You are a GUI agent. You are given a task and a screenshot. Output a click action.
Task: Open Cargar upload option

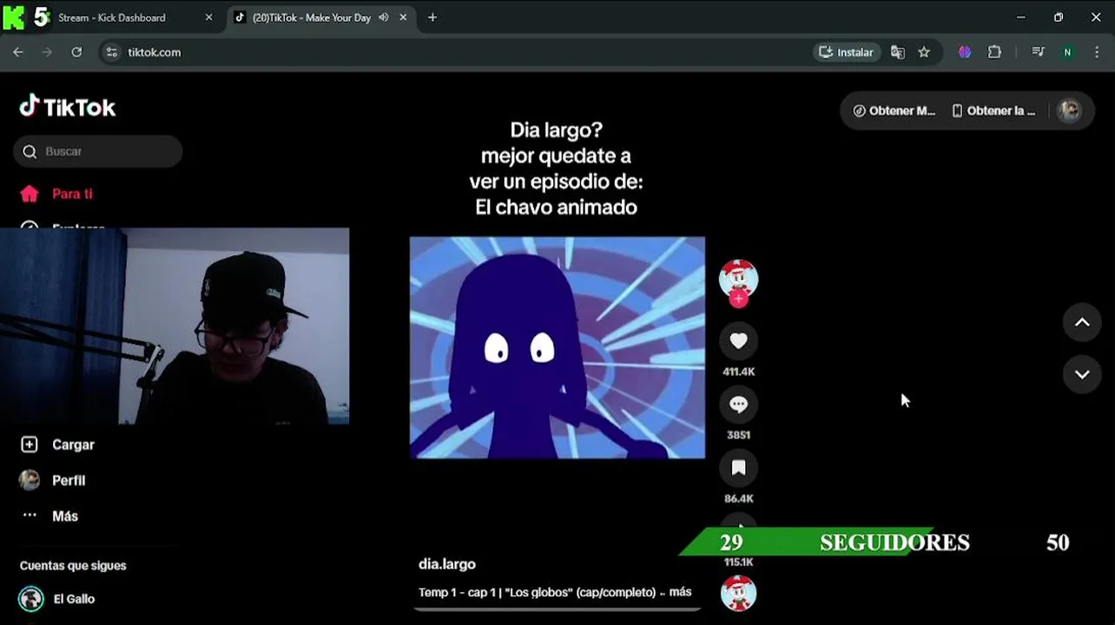coord(57,444)
